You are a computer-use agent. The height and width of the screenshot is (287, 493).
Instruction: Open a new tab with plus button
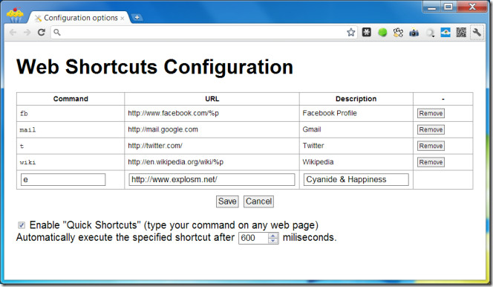coord(137,18)
